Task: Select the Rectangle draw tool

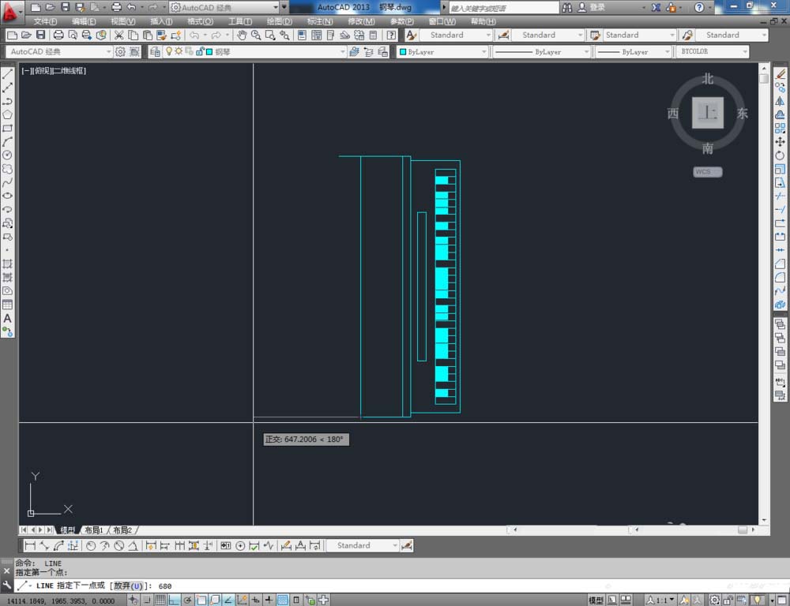Action: click(x=8, y=129)
